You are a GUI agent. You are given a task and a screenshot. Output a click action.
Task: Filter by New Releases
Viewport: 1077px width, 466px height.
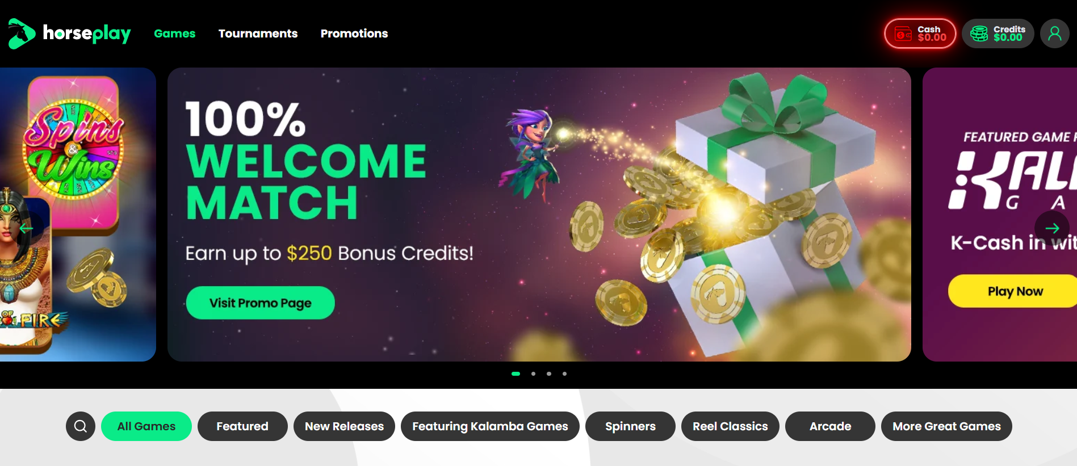(344, 426)
